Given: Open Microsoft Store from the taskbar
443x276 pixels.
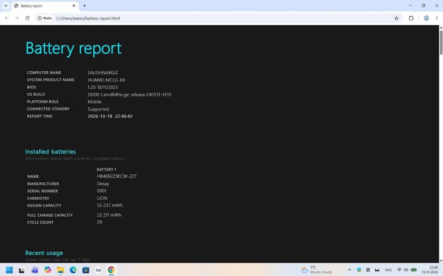Looking at the screenshot, I should click(86, 270).
